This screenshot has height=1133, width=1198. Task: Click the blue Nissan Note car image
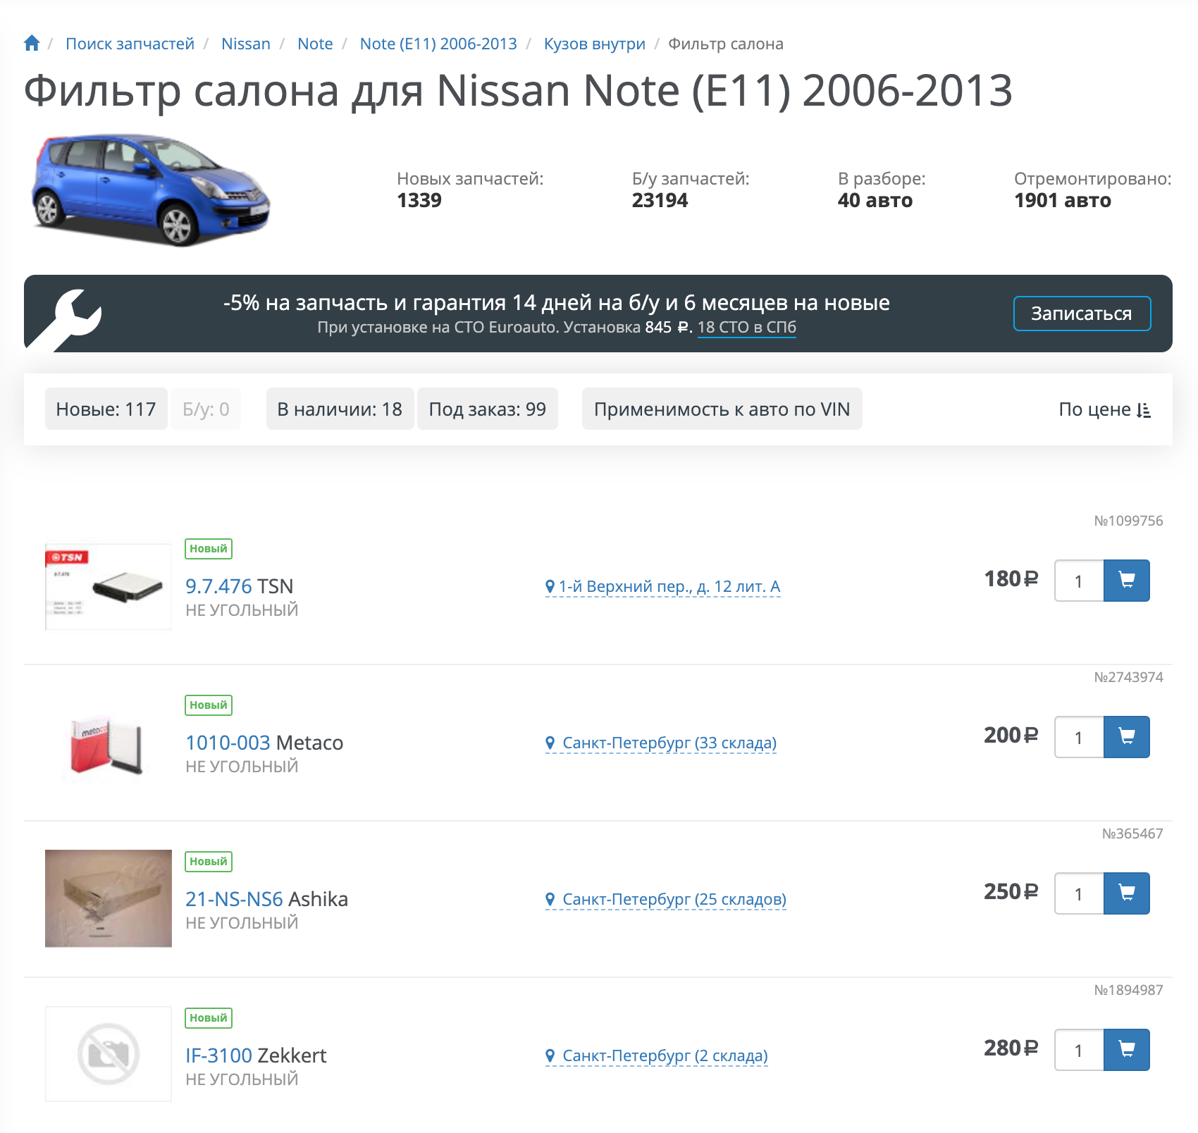(150, 190)
